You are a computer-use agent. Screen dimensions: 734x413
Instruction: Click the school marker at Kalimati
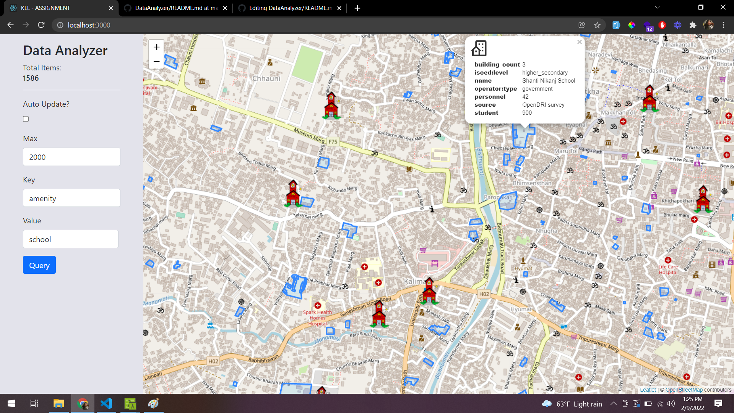pyautogui.click(x=429, y=291)
